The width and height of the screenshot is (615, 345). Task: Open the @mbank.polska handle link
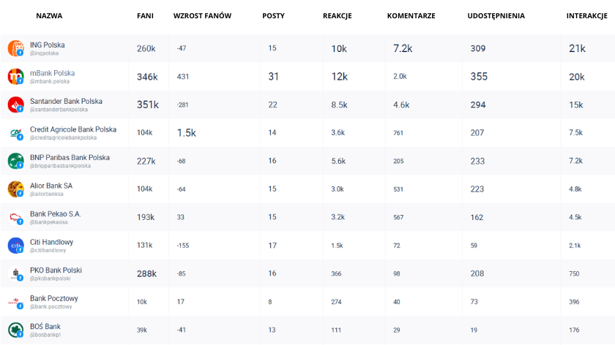point(50,81)
